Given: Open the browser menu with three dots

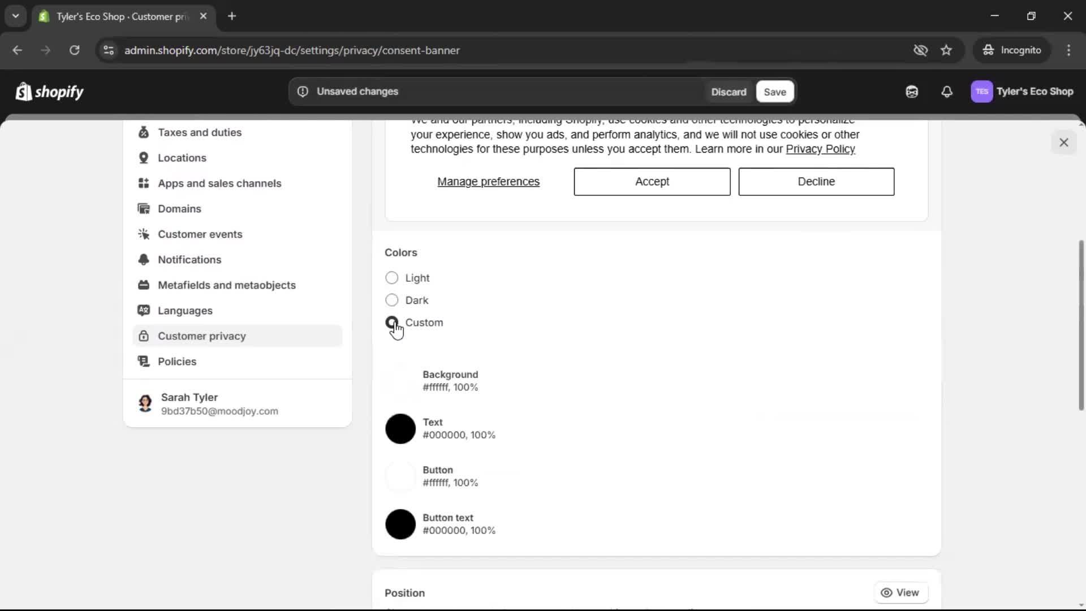Looking at the screenshot, I should pos(1069,50).
